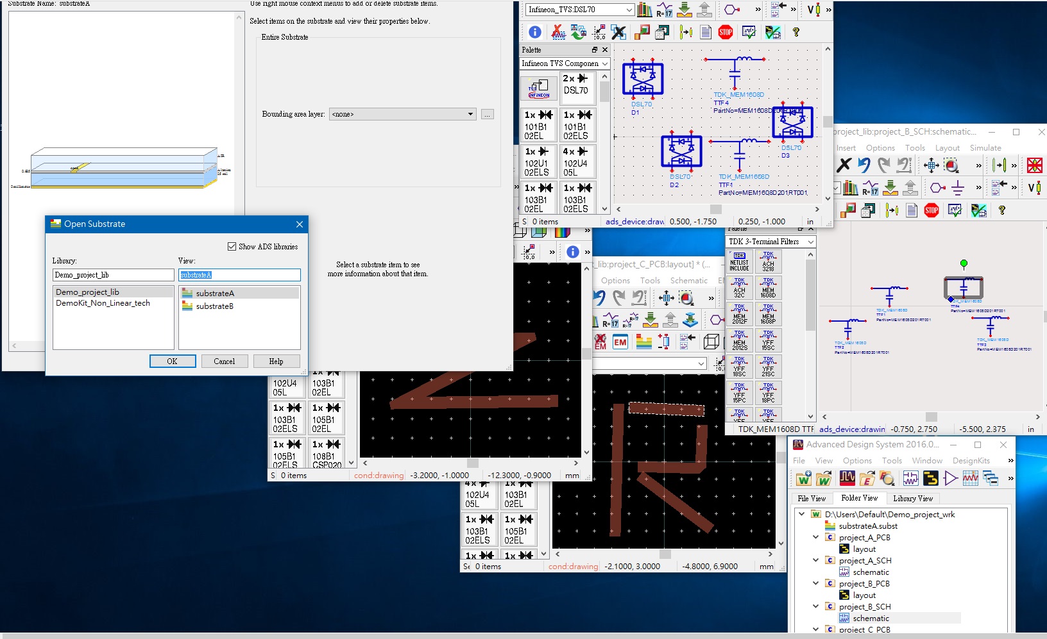Select layout under project_A_PCB in tree
The width and height of the screenshot is (1047, 639).
coord(864,549)
